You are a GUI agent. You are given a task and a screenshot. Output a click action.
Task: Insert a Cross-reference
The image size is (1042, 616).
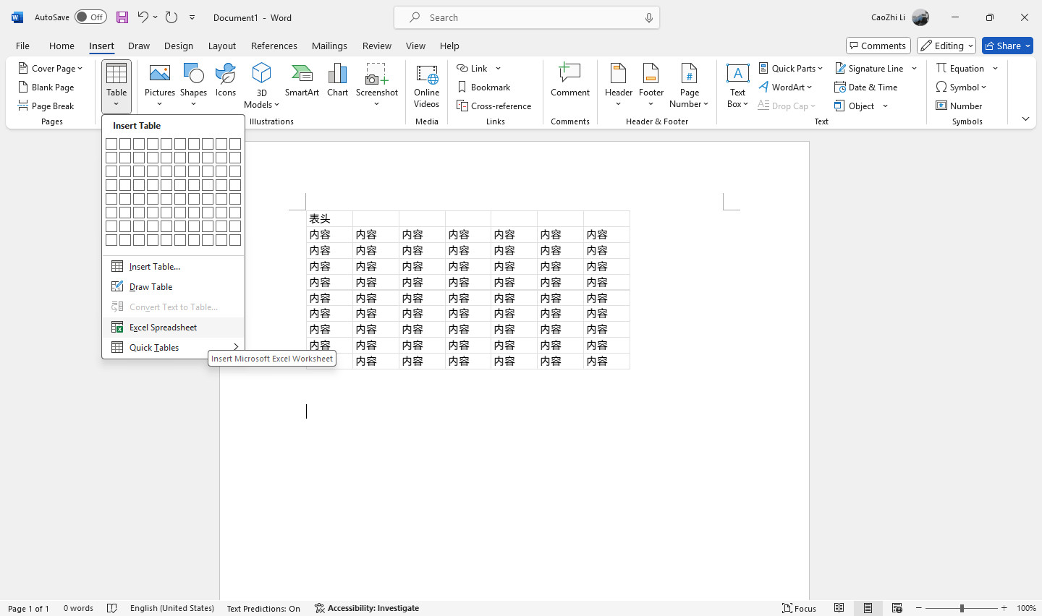coord(494,106)
